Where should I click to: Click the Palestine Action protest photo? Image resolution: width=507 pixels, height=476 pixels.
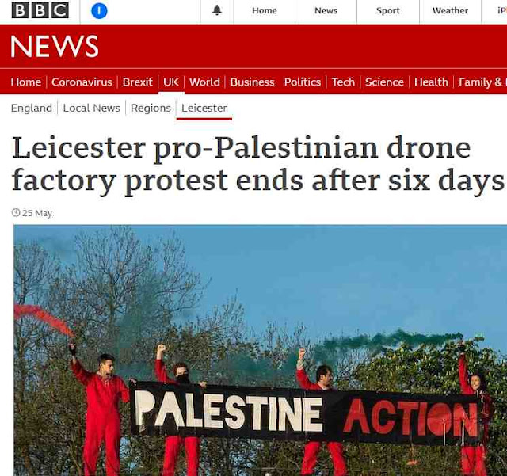[260, 350]
